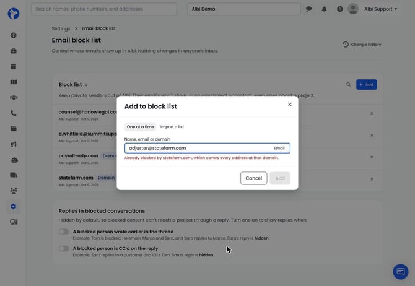Viewport: 415px width, 286px height.
Task: Open the briefcase icon in sidebar
Action: [14, 51]
